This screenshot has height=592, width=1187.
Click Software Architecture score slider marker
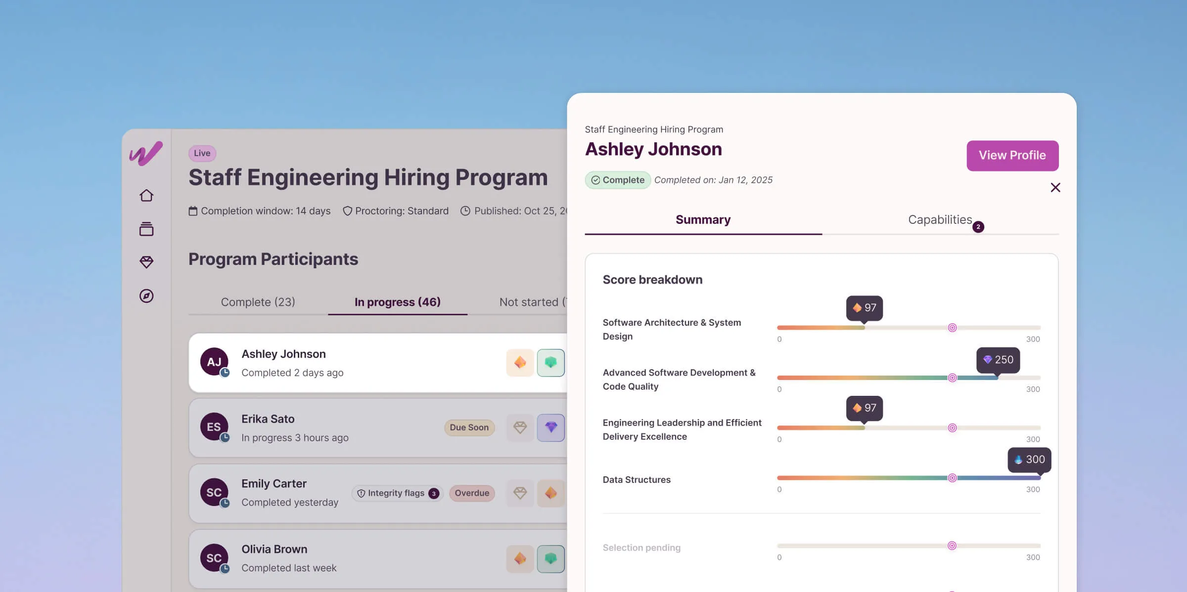(952, 328)
